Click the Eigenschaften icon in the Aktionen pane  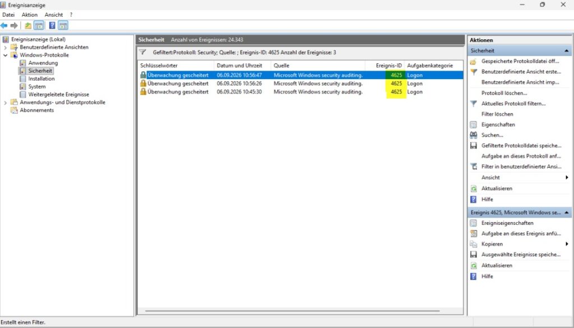pyautogui.click(x=473, y=125)
